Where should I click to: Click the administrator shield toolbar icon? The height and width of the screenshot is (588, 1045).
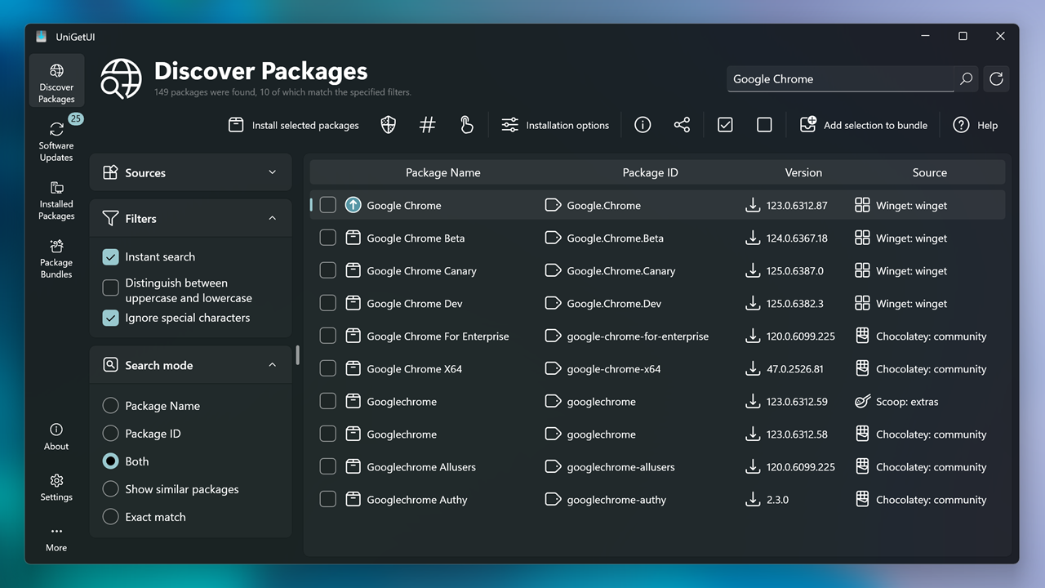[388, 124]
